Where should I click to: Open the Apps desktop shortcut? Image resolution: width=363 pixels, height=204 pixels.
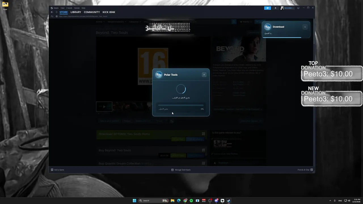pos(5,6)
